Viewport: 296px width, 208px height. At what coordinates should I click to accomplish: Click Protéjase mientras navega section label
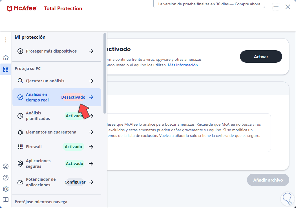tap(41, 202)
